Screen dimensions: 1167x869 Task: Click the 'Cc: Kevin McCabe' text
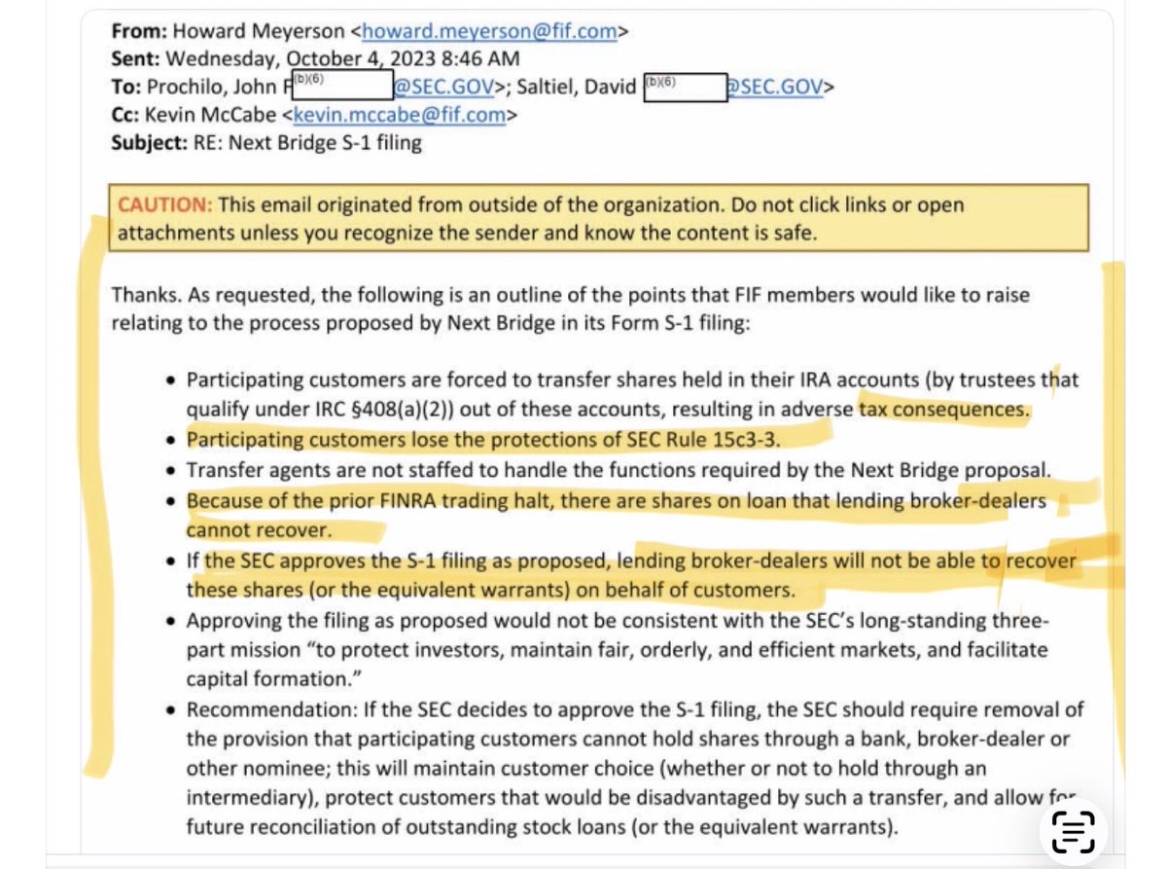(194, 115)
